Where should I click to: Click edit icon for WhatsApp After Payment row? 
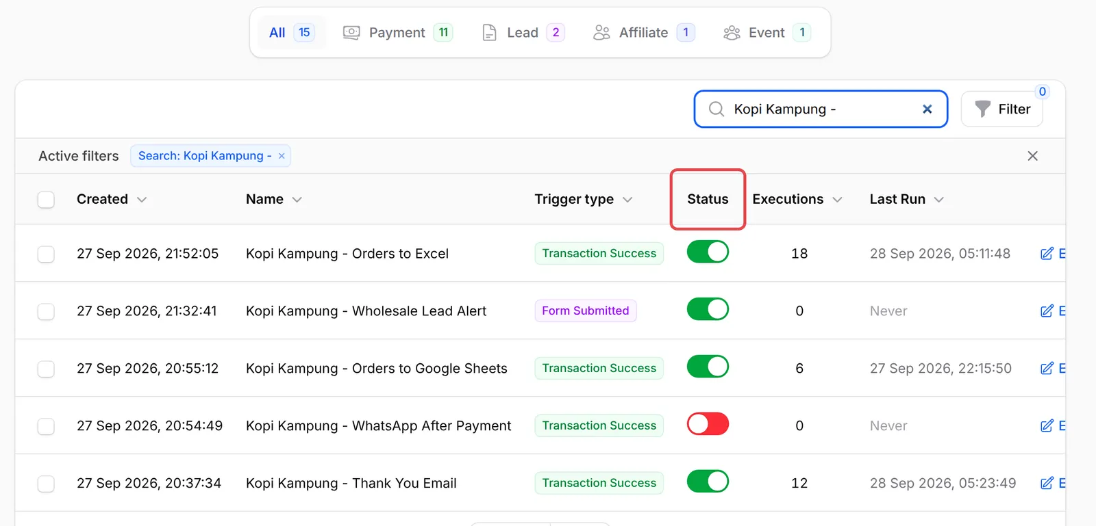coord(1047,426)
